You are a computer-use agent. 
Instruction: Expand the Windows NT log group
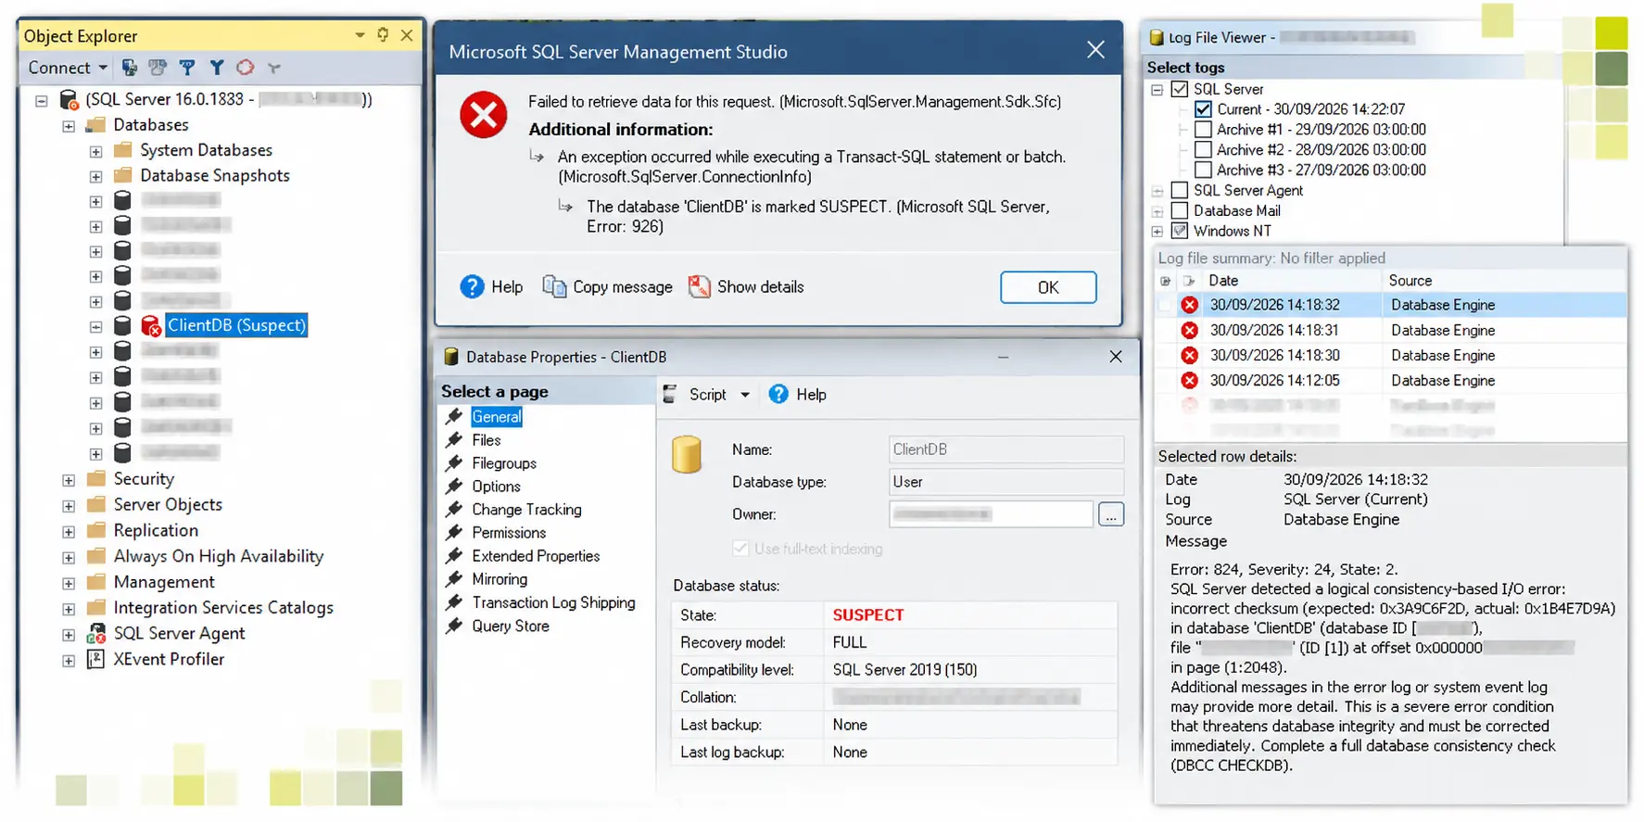pyautogui.click(x=1157, y=232)
